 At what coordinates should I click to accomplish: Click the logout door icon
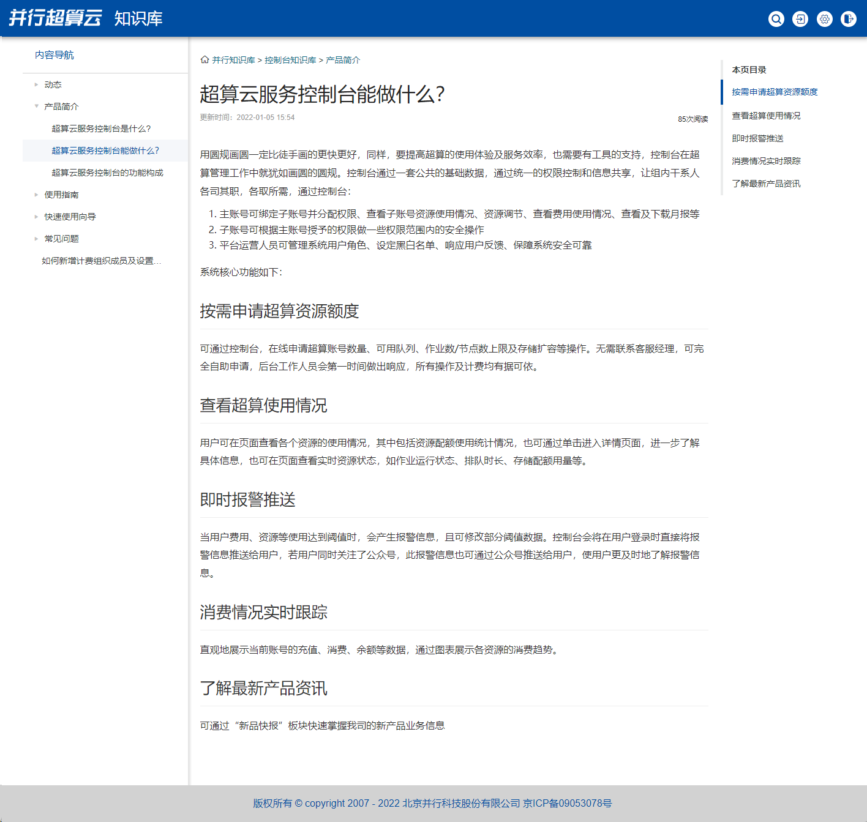pos(849,19)
